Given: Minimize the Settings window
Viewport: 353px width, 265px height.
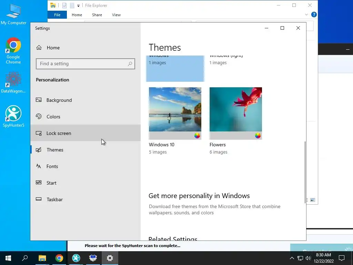Looking at the screenshot, I should coord(266,28).
